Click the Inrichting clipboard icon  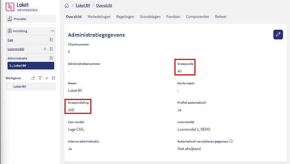[10, 31]
